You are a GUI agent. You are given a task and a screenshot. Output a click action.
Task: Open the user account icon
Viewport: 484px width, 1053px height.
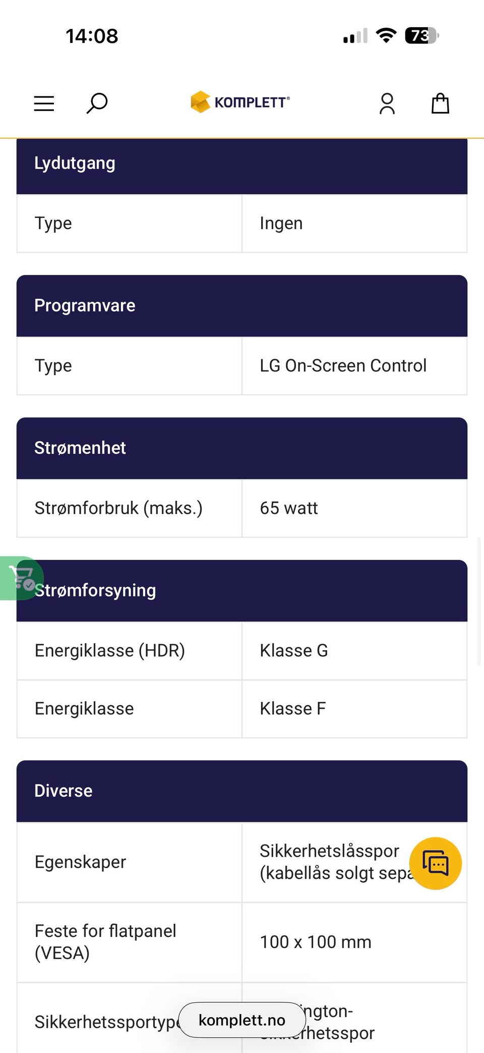[x=387, y=103]
